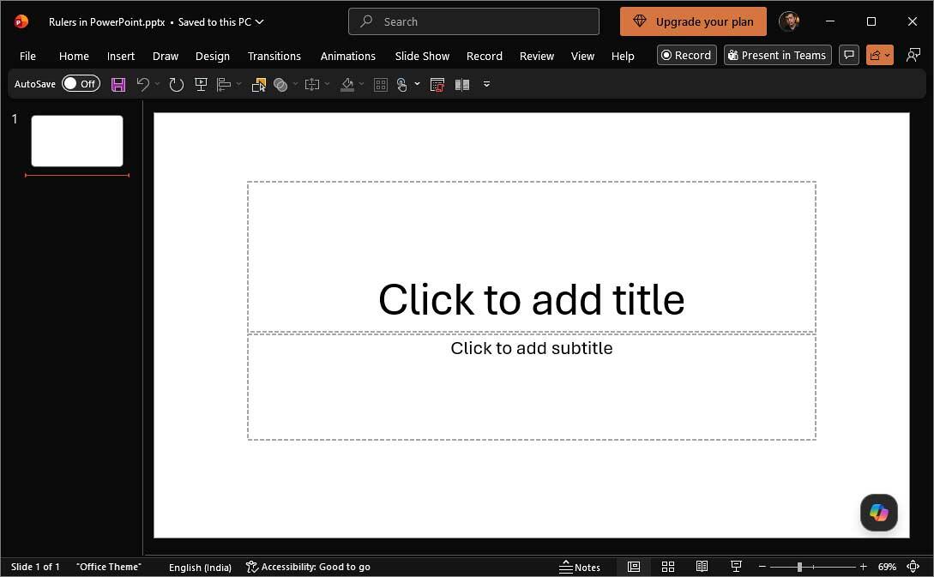Click the Shape Fill bucket icon
The image size is (934, 577).
tap(347, 85)
